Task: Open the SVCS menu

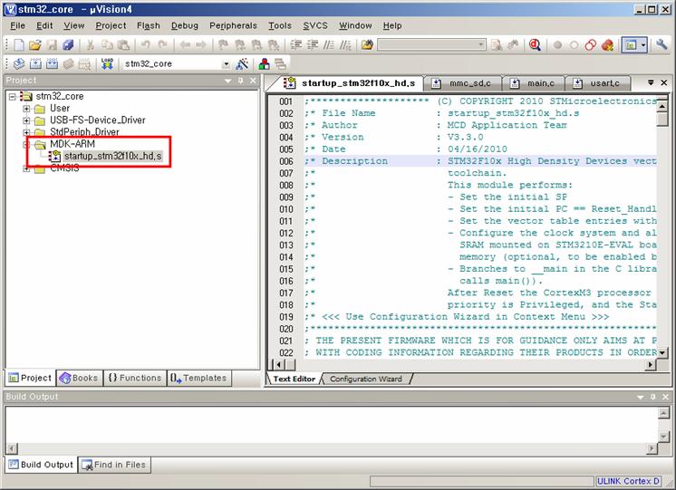Action: point(315,26)
